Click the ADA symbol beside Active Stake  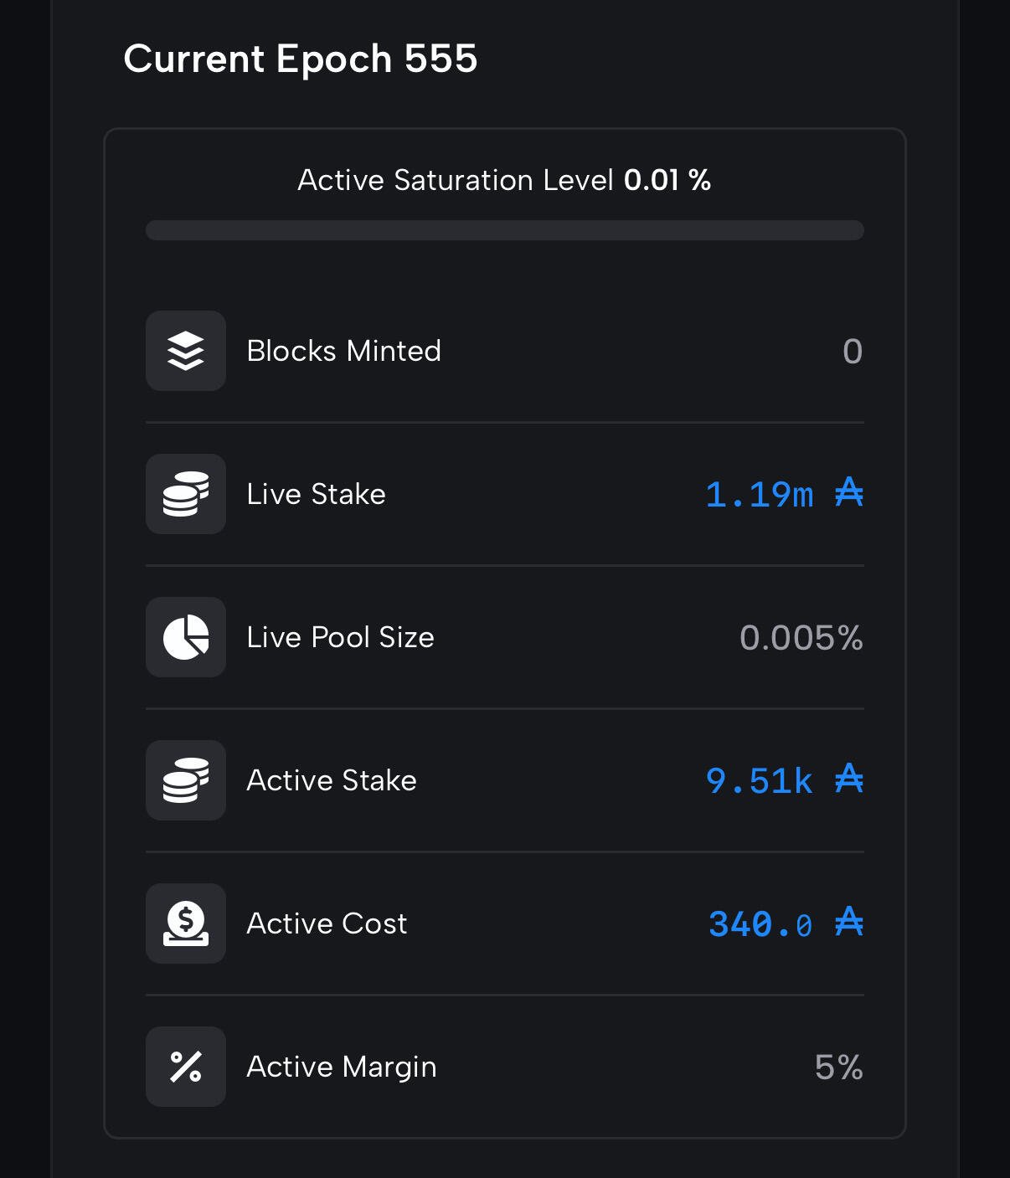click(x=849, y=779)
